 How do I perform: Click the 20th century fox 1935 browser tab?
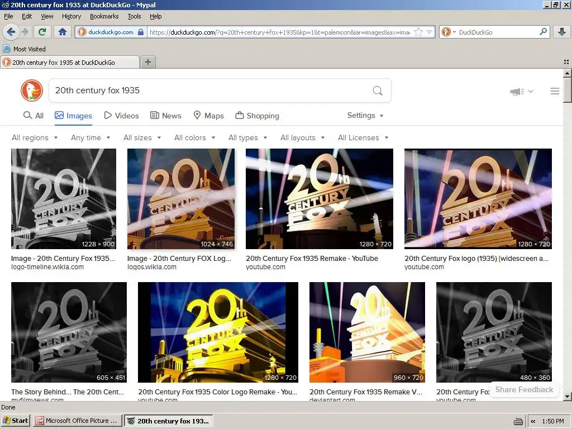pos(70,63)
